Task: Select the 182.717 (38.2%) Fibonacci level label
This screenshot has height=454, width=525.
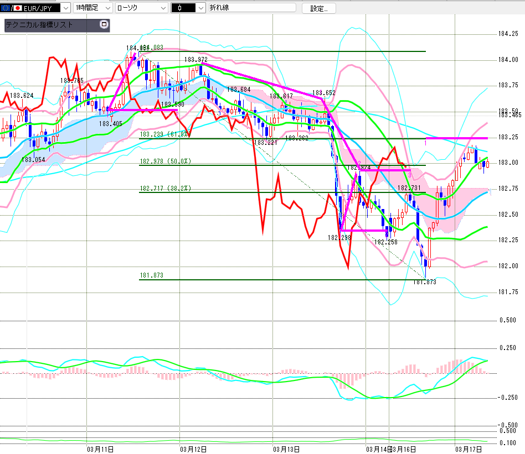Action: tap(165, 189)
